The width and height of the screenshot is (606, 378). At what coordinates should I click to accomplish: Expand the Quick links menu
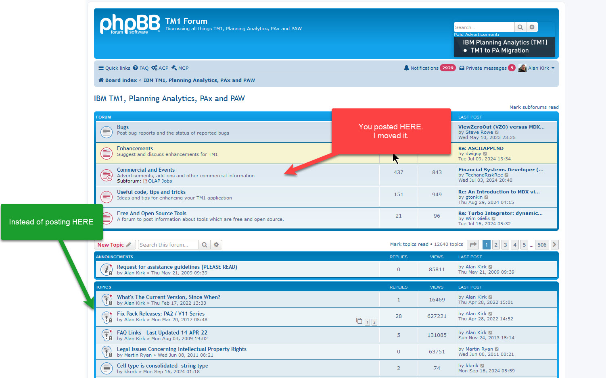(115, 68)
